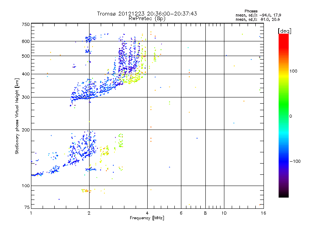Click the y-axis tick label "300"

(26, 97)
